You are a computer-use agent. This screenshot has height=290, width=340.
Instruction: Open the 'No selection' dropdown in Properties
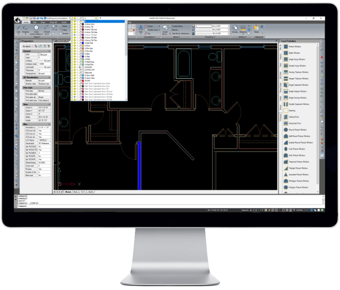[x=28, y=46]
